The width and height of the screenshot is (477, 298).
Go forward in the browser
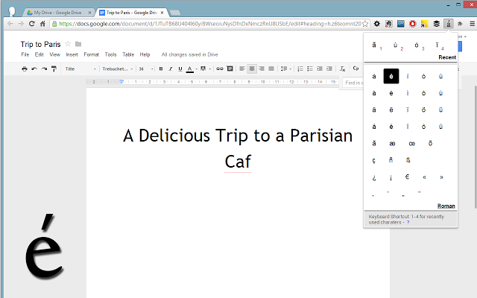pyautogui.click(x=21, y=24)
